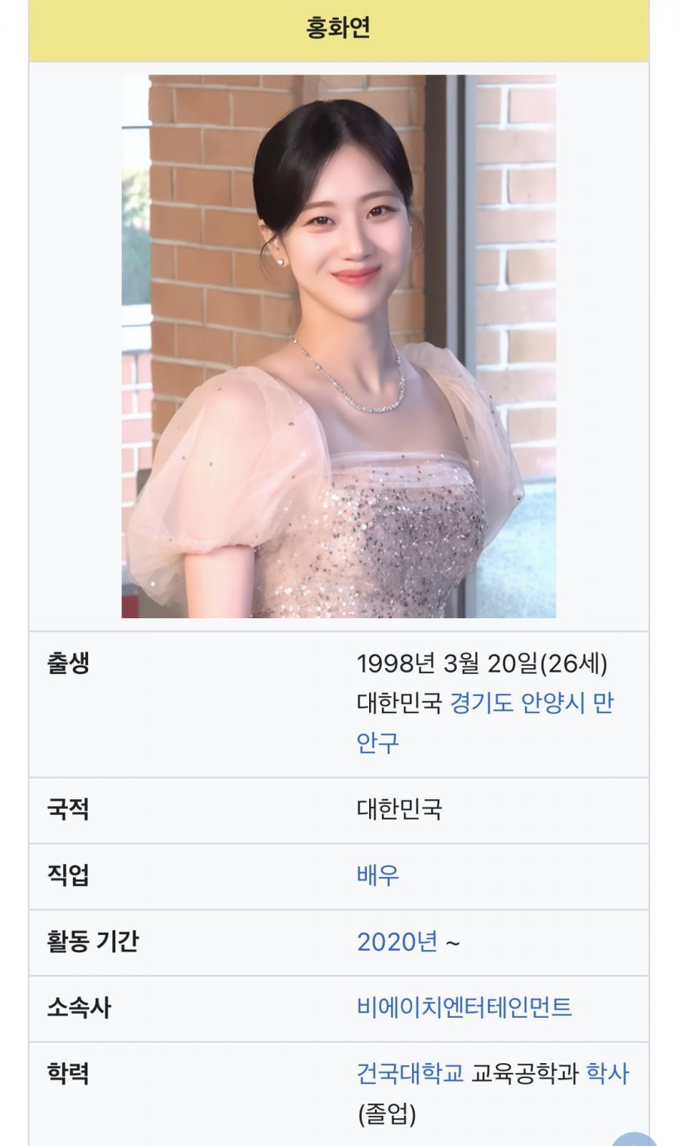Open the portrait photo of 홍화연
Screen dimensions: 678x1146
pos(339,346)
